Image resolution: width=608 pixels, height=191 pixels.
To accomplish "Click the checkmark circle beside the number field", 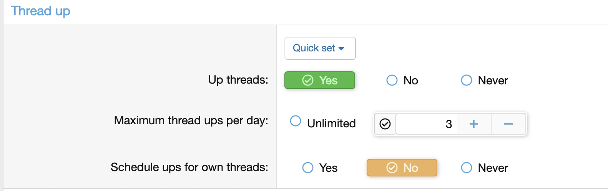I will coord(385,124).
